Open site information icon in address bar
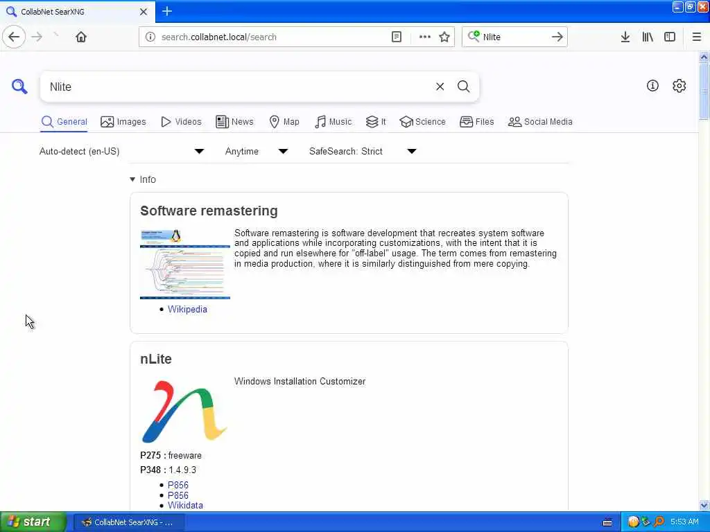Viewport: 710px width, 532px height. [150, 37]
